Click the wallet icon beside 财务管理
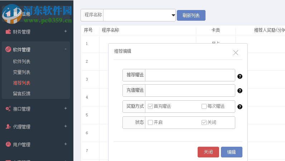This screenshot has width=285, height=161. click(x=8, y=31)
